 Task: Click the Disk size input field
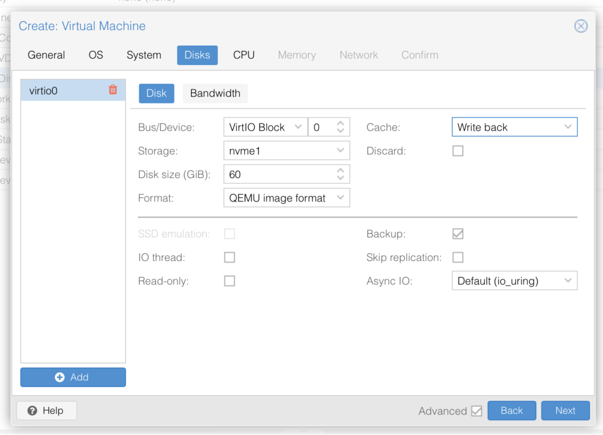(278, 174)
